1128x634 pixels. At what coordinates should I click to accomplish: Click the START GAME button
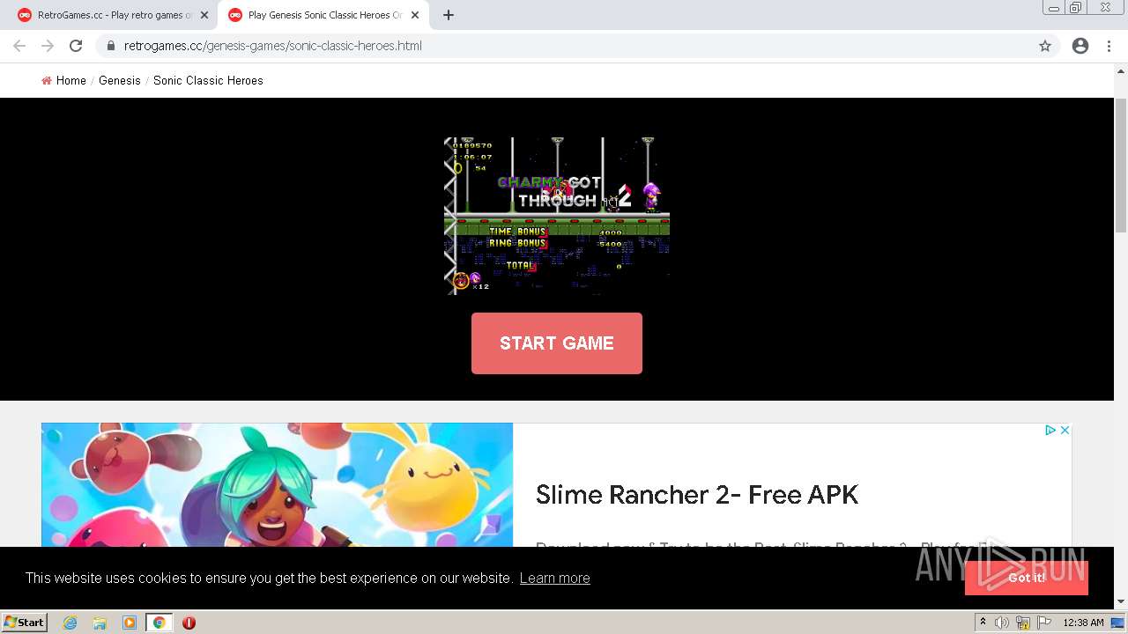pos(557,343)
